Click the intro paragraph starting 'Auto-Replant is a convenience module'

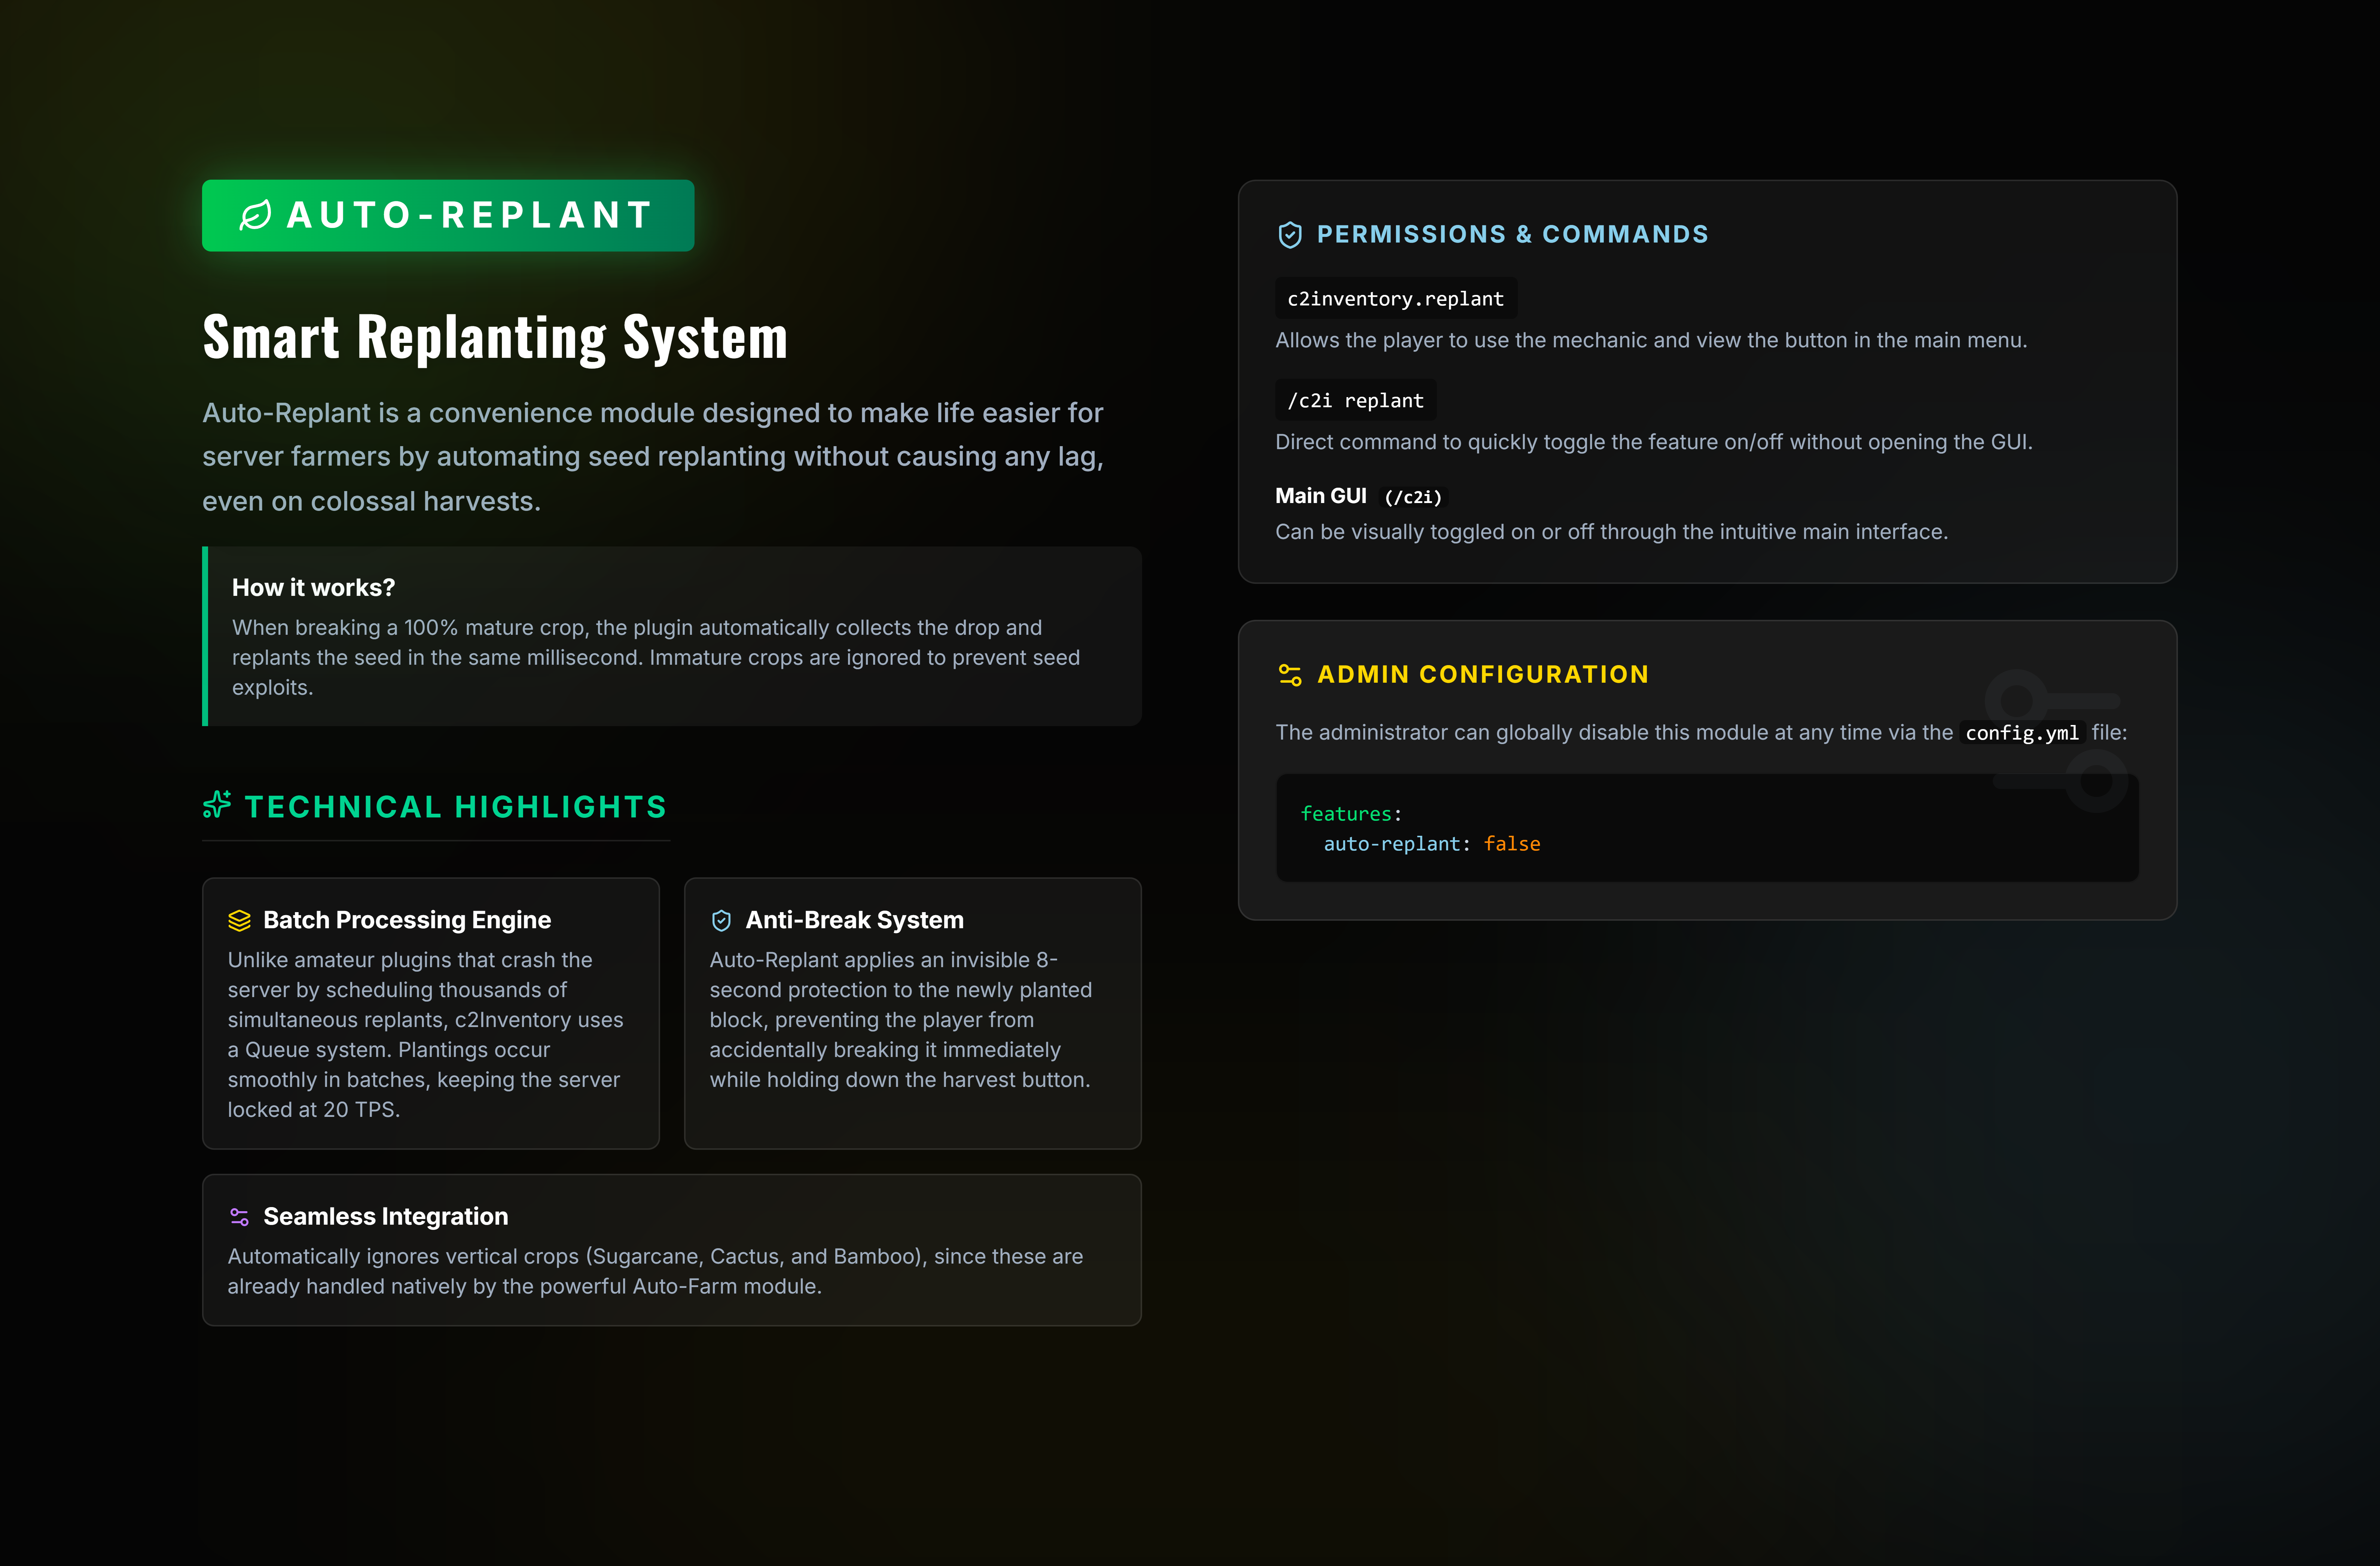[653, 457]
